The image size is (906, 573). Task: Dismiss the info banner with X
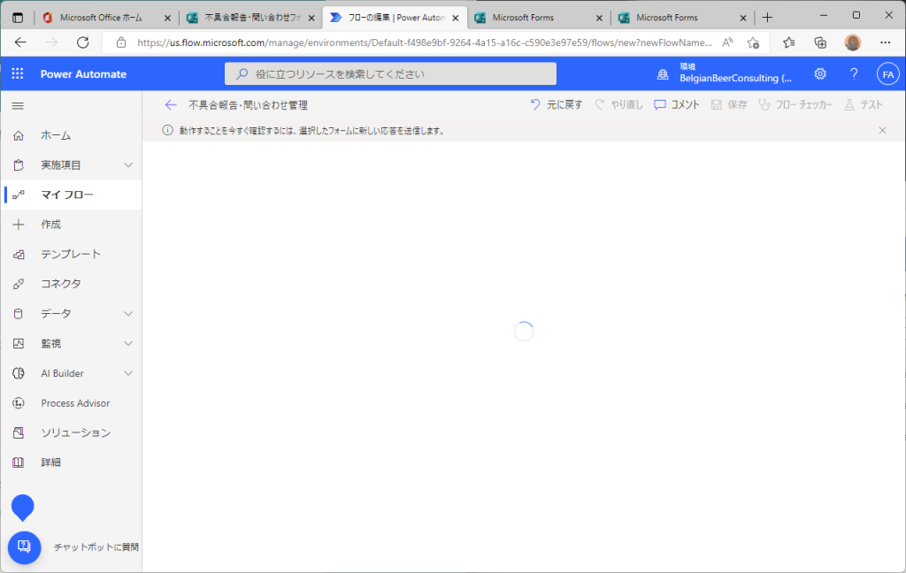point(882,131)
